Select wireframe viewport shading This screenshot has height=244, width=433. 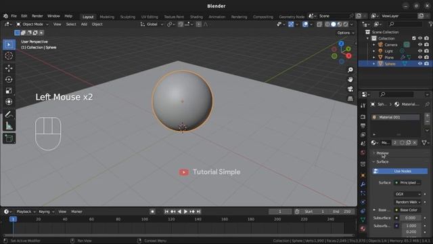click(327, 24)
